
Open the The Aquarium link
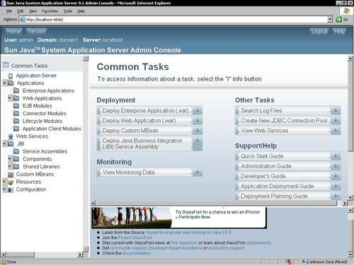click(x=184, y=242)
